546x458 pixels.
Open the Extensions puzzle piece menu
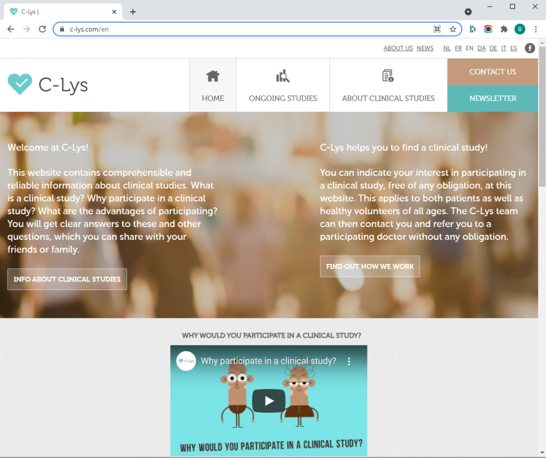(x=504, y=29)
